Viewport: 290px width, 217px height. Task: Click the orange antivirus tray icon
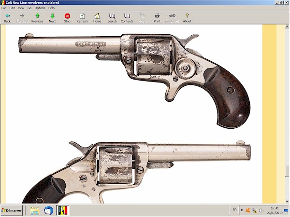click(x=248, y=210)
